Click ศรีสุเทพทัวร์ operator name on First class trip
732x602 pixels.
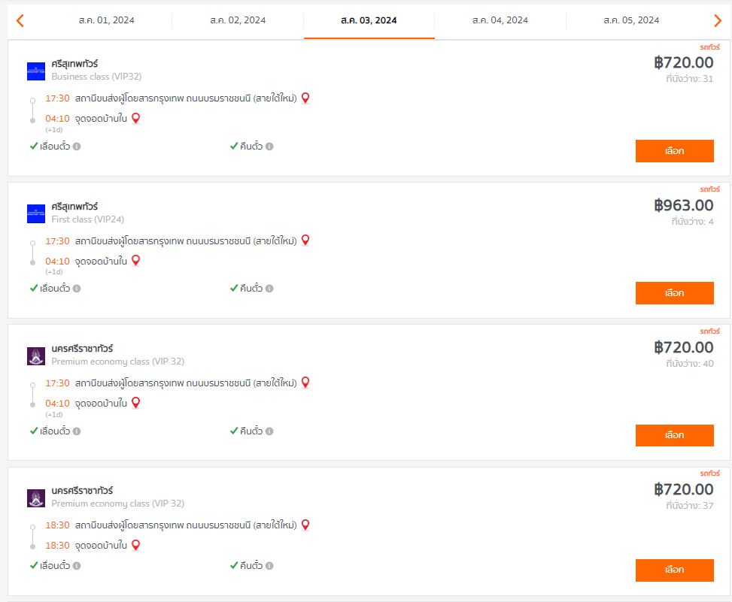point(74,207)
